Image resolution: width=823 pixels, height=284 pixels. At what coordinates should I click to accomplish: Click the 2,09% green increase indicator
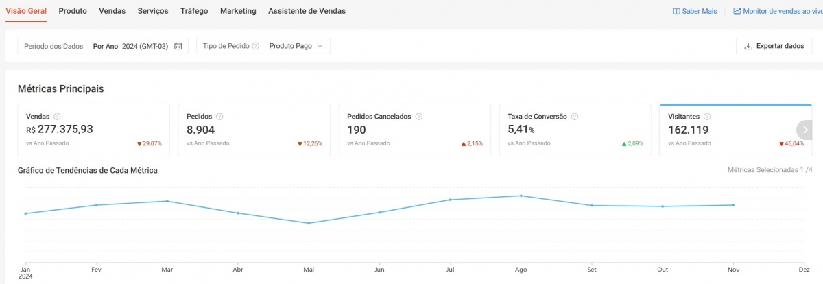[x=632, y=144]
